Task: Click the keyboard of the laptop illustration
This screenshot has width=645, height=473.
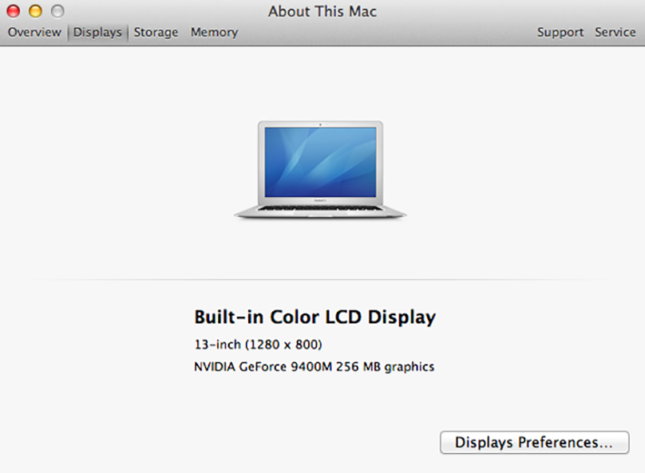Action: (x=320, y=208)
